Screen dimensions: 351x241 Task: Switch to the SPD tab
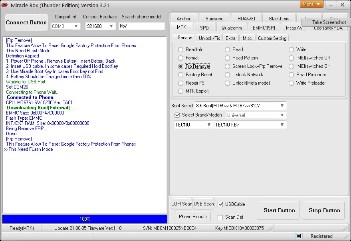click(204, 28)
